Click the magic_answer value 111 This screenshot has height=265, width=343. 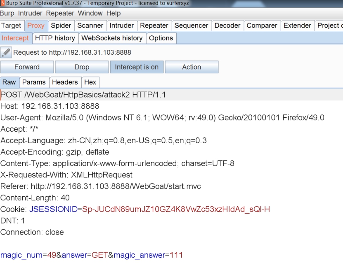(176, 255)
